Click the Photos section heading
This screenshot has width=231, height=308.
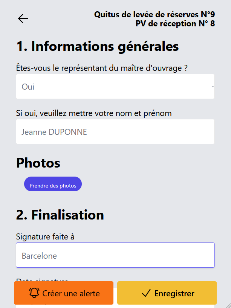coord(38,163)
